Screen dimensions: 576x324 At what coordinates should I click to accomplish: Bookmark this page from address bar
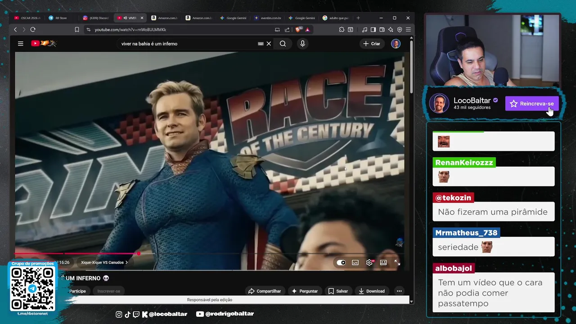tap(77, 30)
